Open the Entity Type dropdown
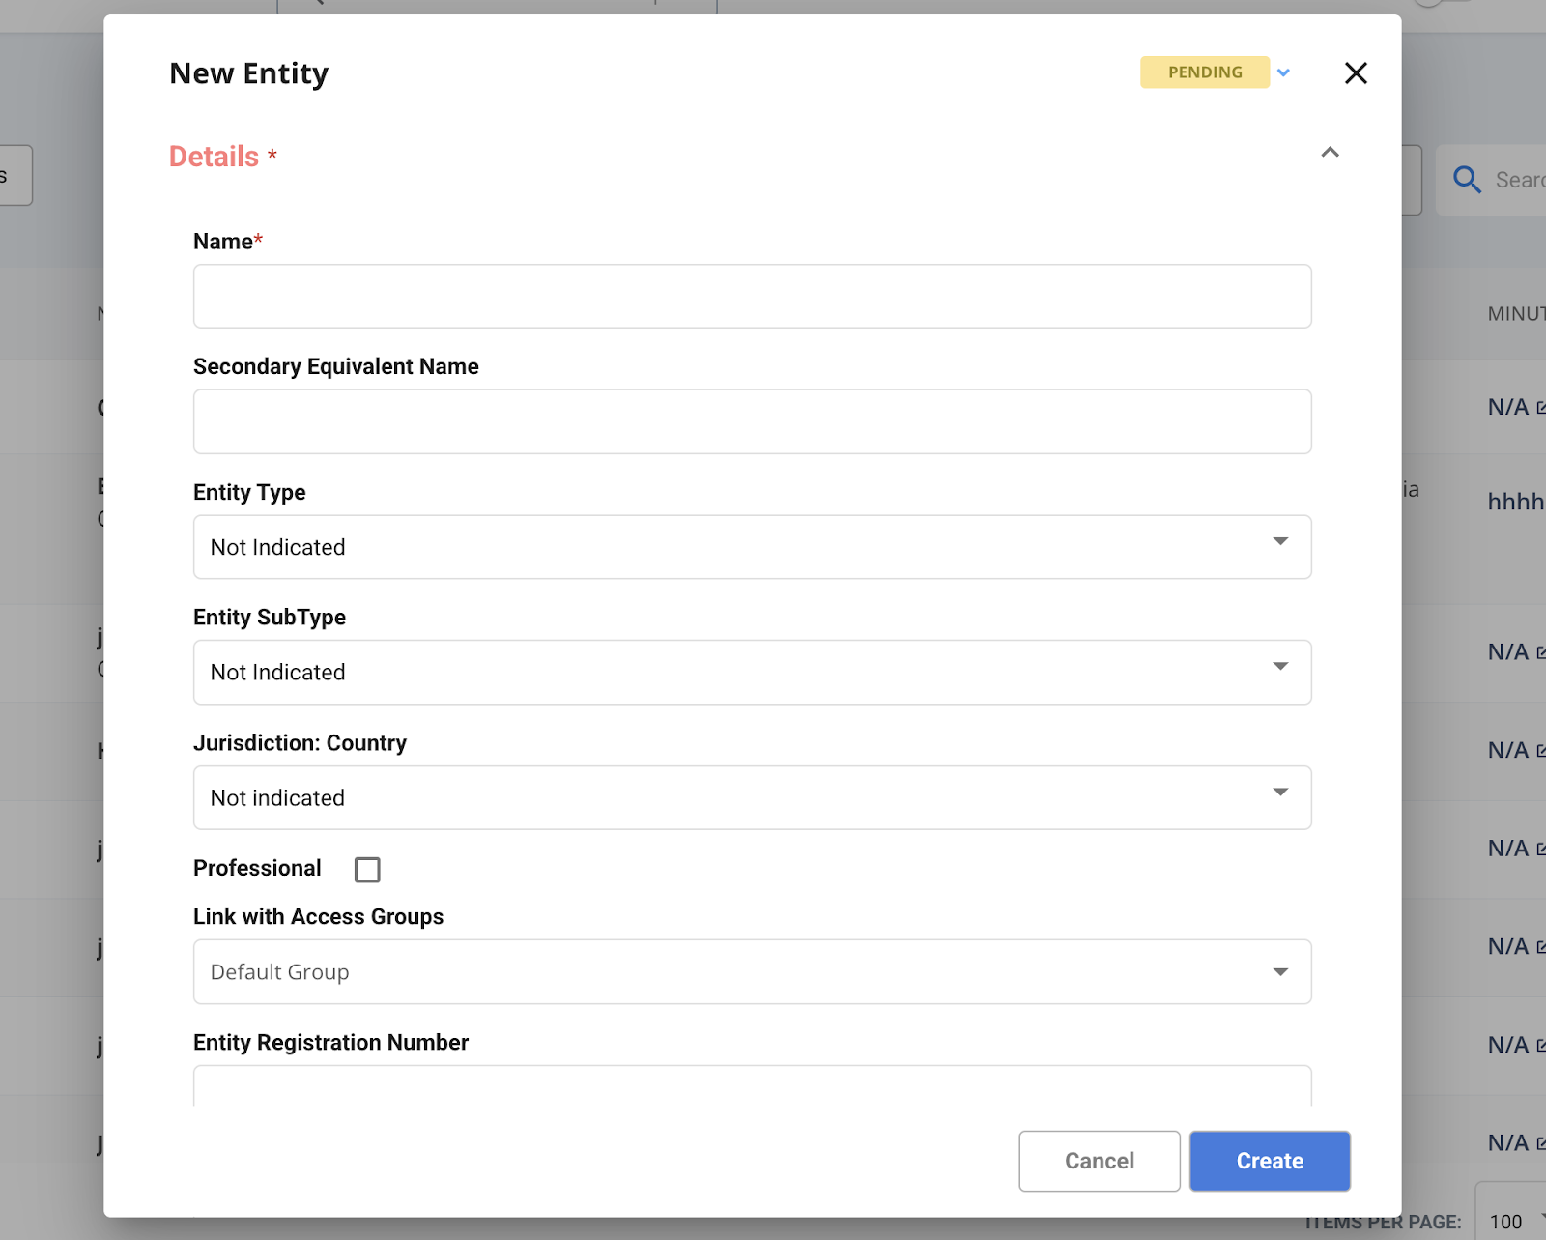Image resolution: width=1546 pixels, height=1240 pixels. coord(752,547)
